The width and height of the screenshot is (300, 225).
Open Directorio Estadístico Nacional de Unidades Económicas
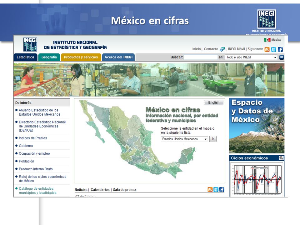(42, 126)
